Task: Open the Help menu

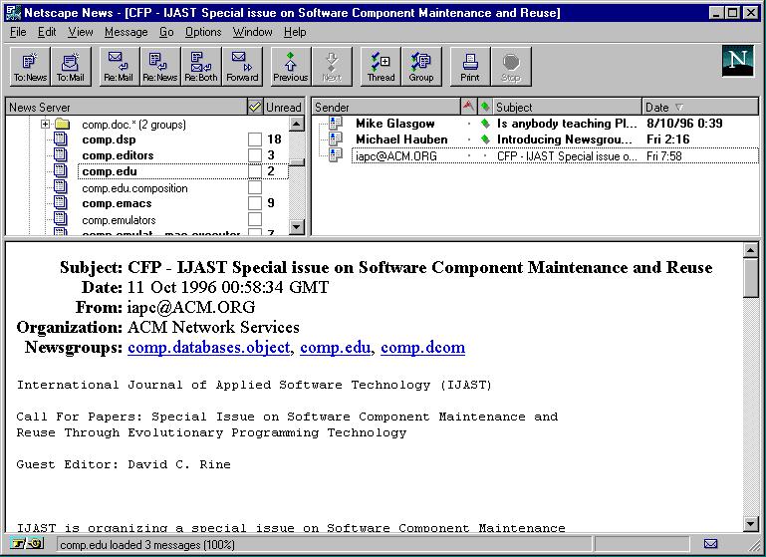Action: [x=295, y=32]
